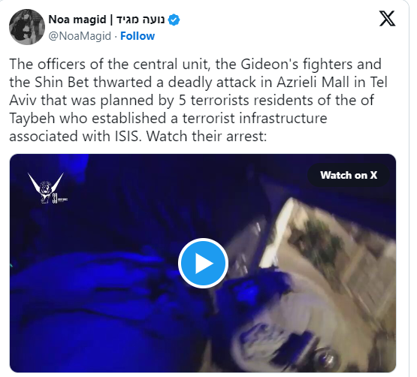
Task: Click the blue verified checkmark badge
Action: click(174, 20)
